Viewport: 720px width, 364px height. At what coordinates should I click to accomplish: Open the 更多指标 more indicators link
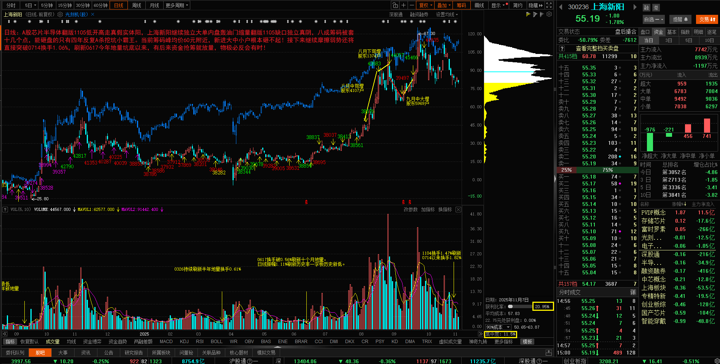coord(503,342)
